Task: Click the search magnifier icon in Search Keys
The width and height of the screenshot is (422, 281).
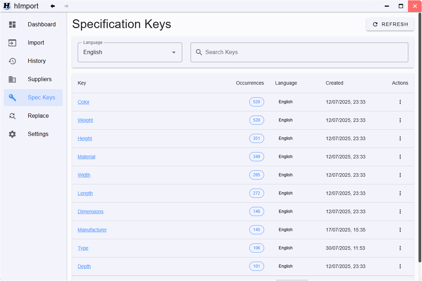Action: (x=199, y=52)
